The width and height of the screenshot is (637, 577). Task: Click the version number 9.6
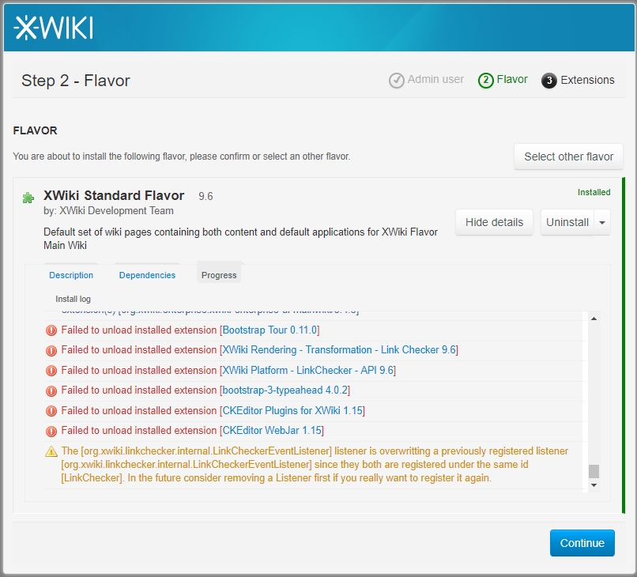[x=205, y=196]
